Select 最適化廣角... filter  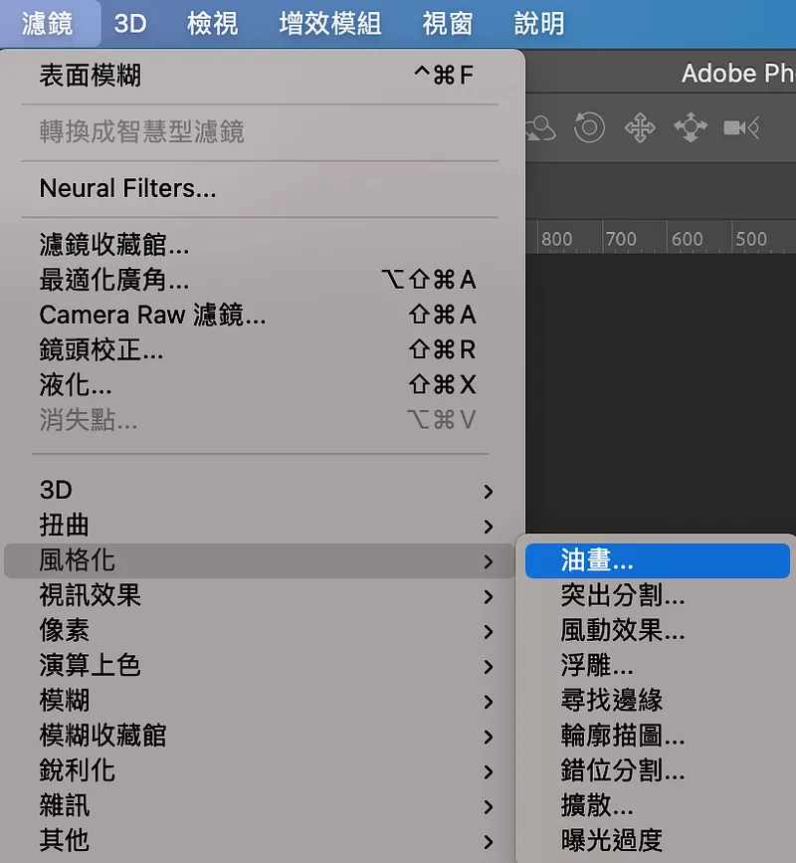pos(260,280)
